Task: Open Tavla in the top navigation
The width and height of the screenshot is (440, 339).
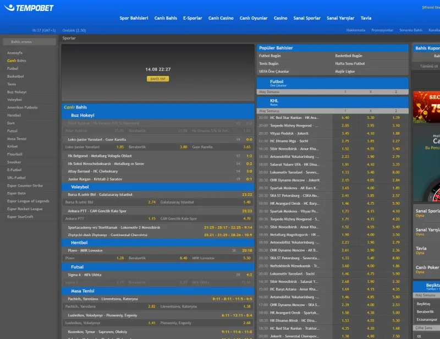Action: [x=366, y=18]
